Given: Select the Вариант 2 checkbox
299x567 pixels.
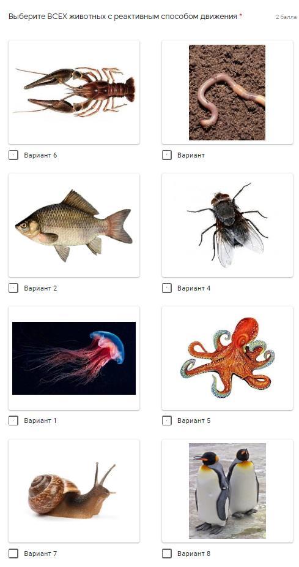Looking at the screenshot, I should pos(13,288).
